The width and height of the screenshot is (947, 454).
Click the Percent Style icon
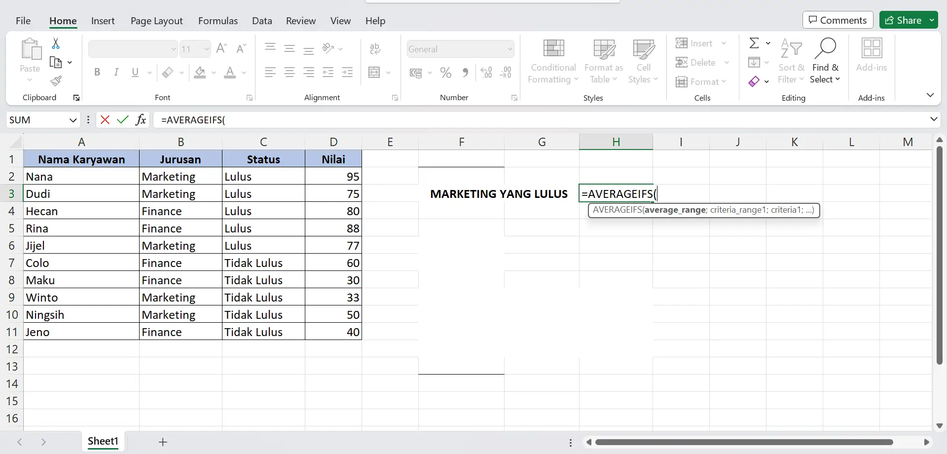446,73
